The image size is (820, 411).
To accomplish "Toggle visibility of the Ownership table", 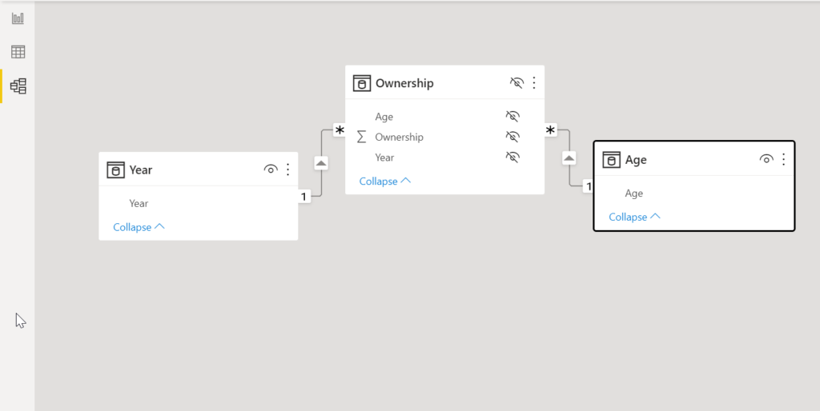I will coord(517,82).
